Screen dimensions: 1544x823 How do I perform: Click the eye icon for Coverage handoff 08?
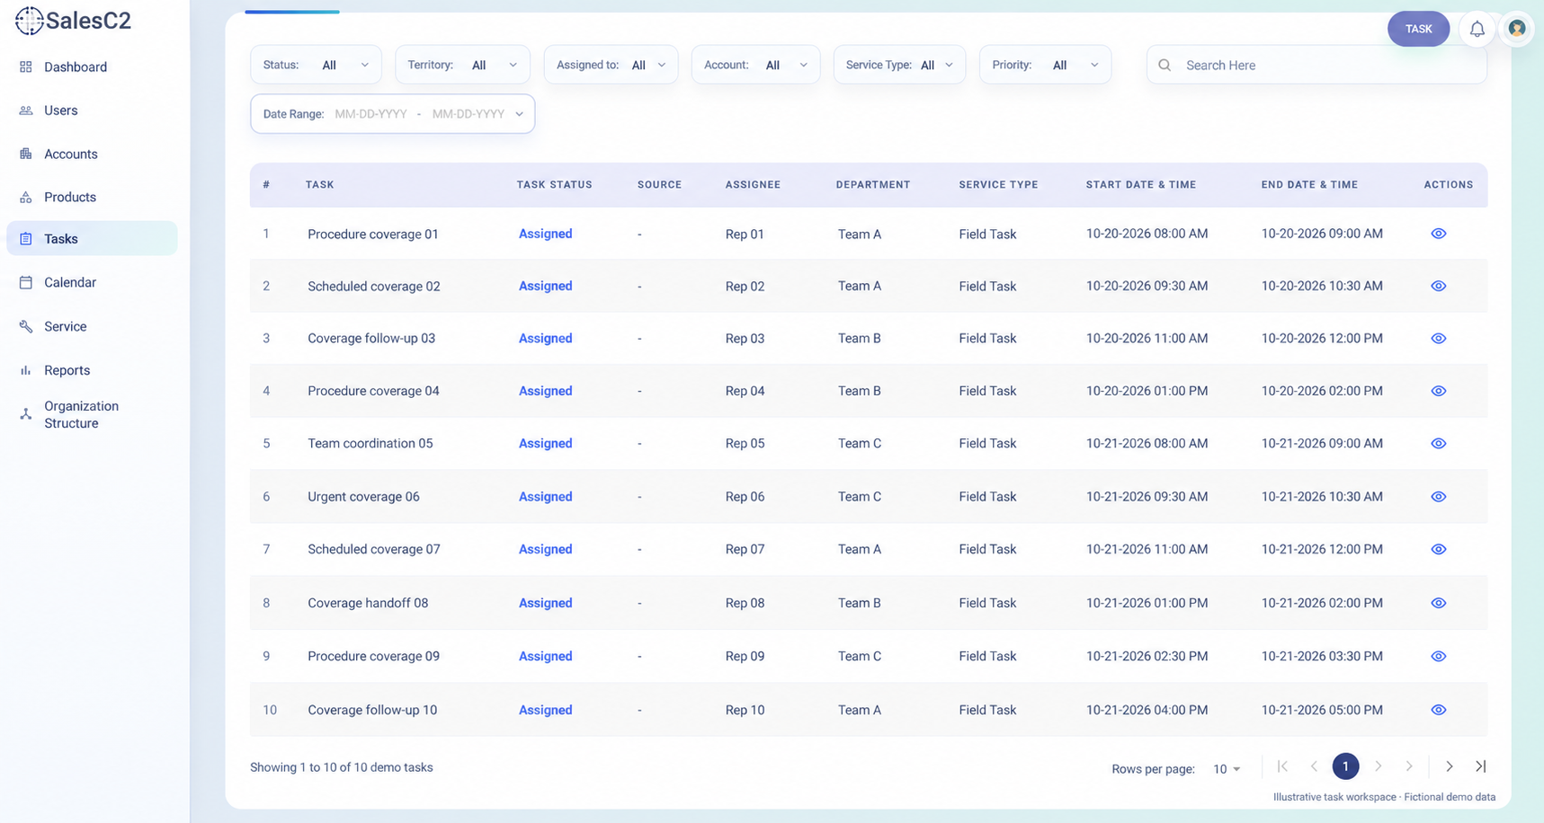click(x=1439, y=603)
